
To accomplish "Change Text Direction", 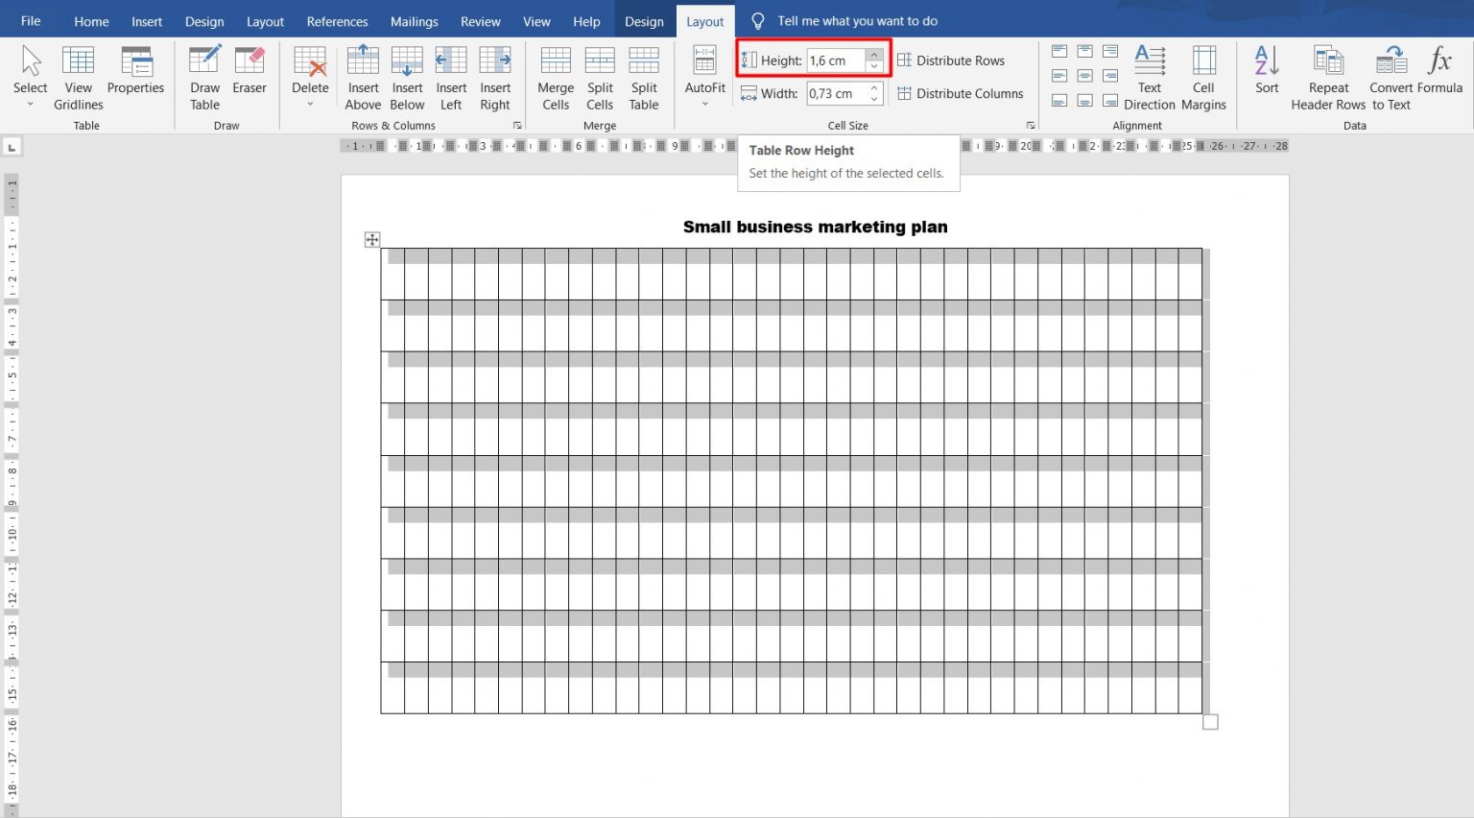I will (x=1150, y=77).
